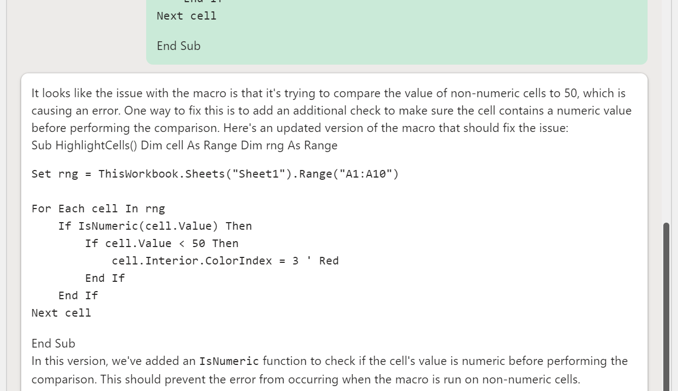The width and height of the screenshot is (678, 391).
Task: Click "End Sub" in the green bubble
Action: 179,46
